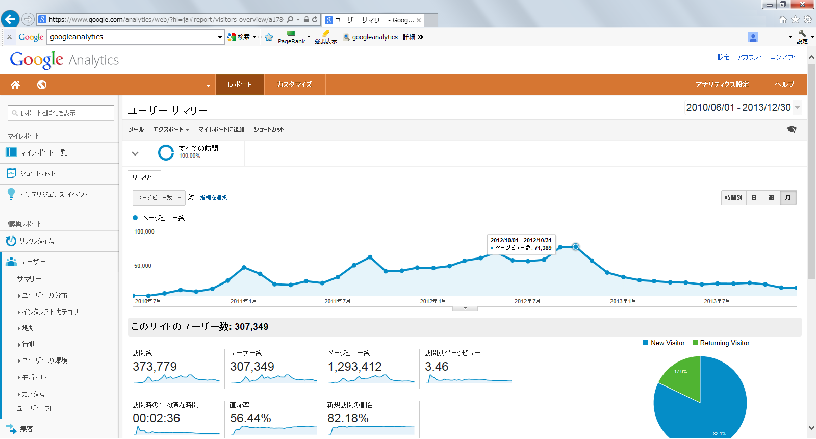Open ユーザー フロー report

39,408
